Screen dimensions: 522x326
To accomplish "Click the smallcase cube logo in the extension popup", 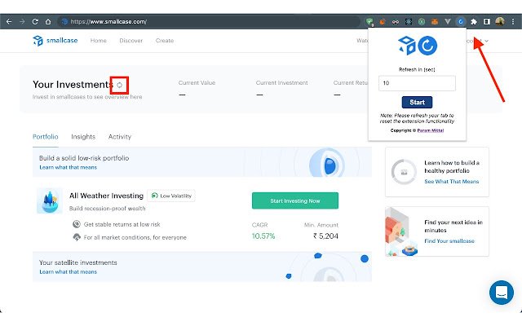I will pyautogui.click(x=407, y=46).
